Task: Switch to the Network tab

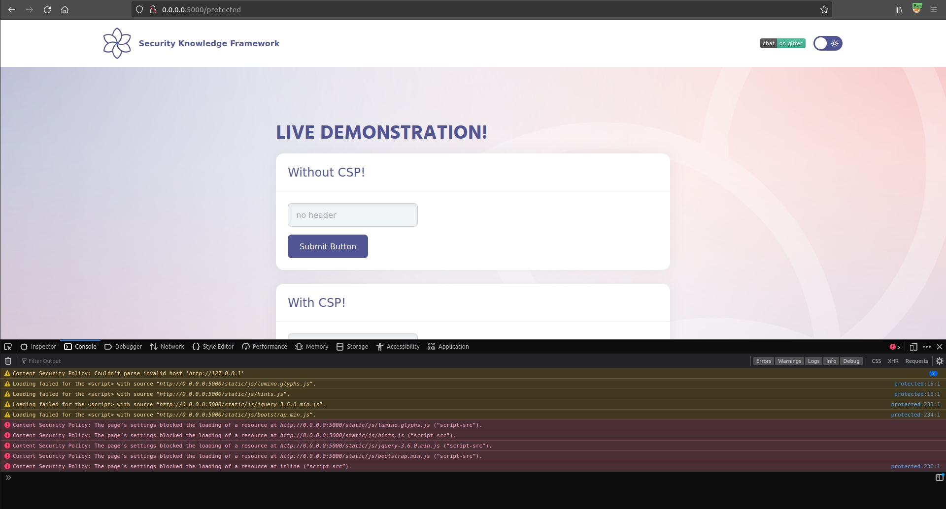Action: pyautogui.click(x=167, y=347)
